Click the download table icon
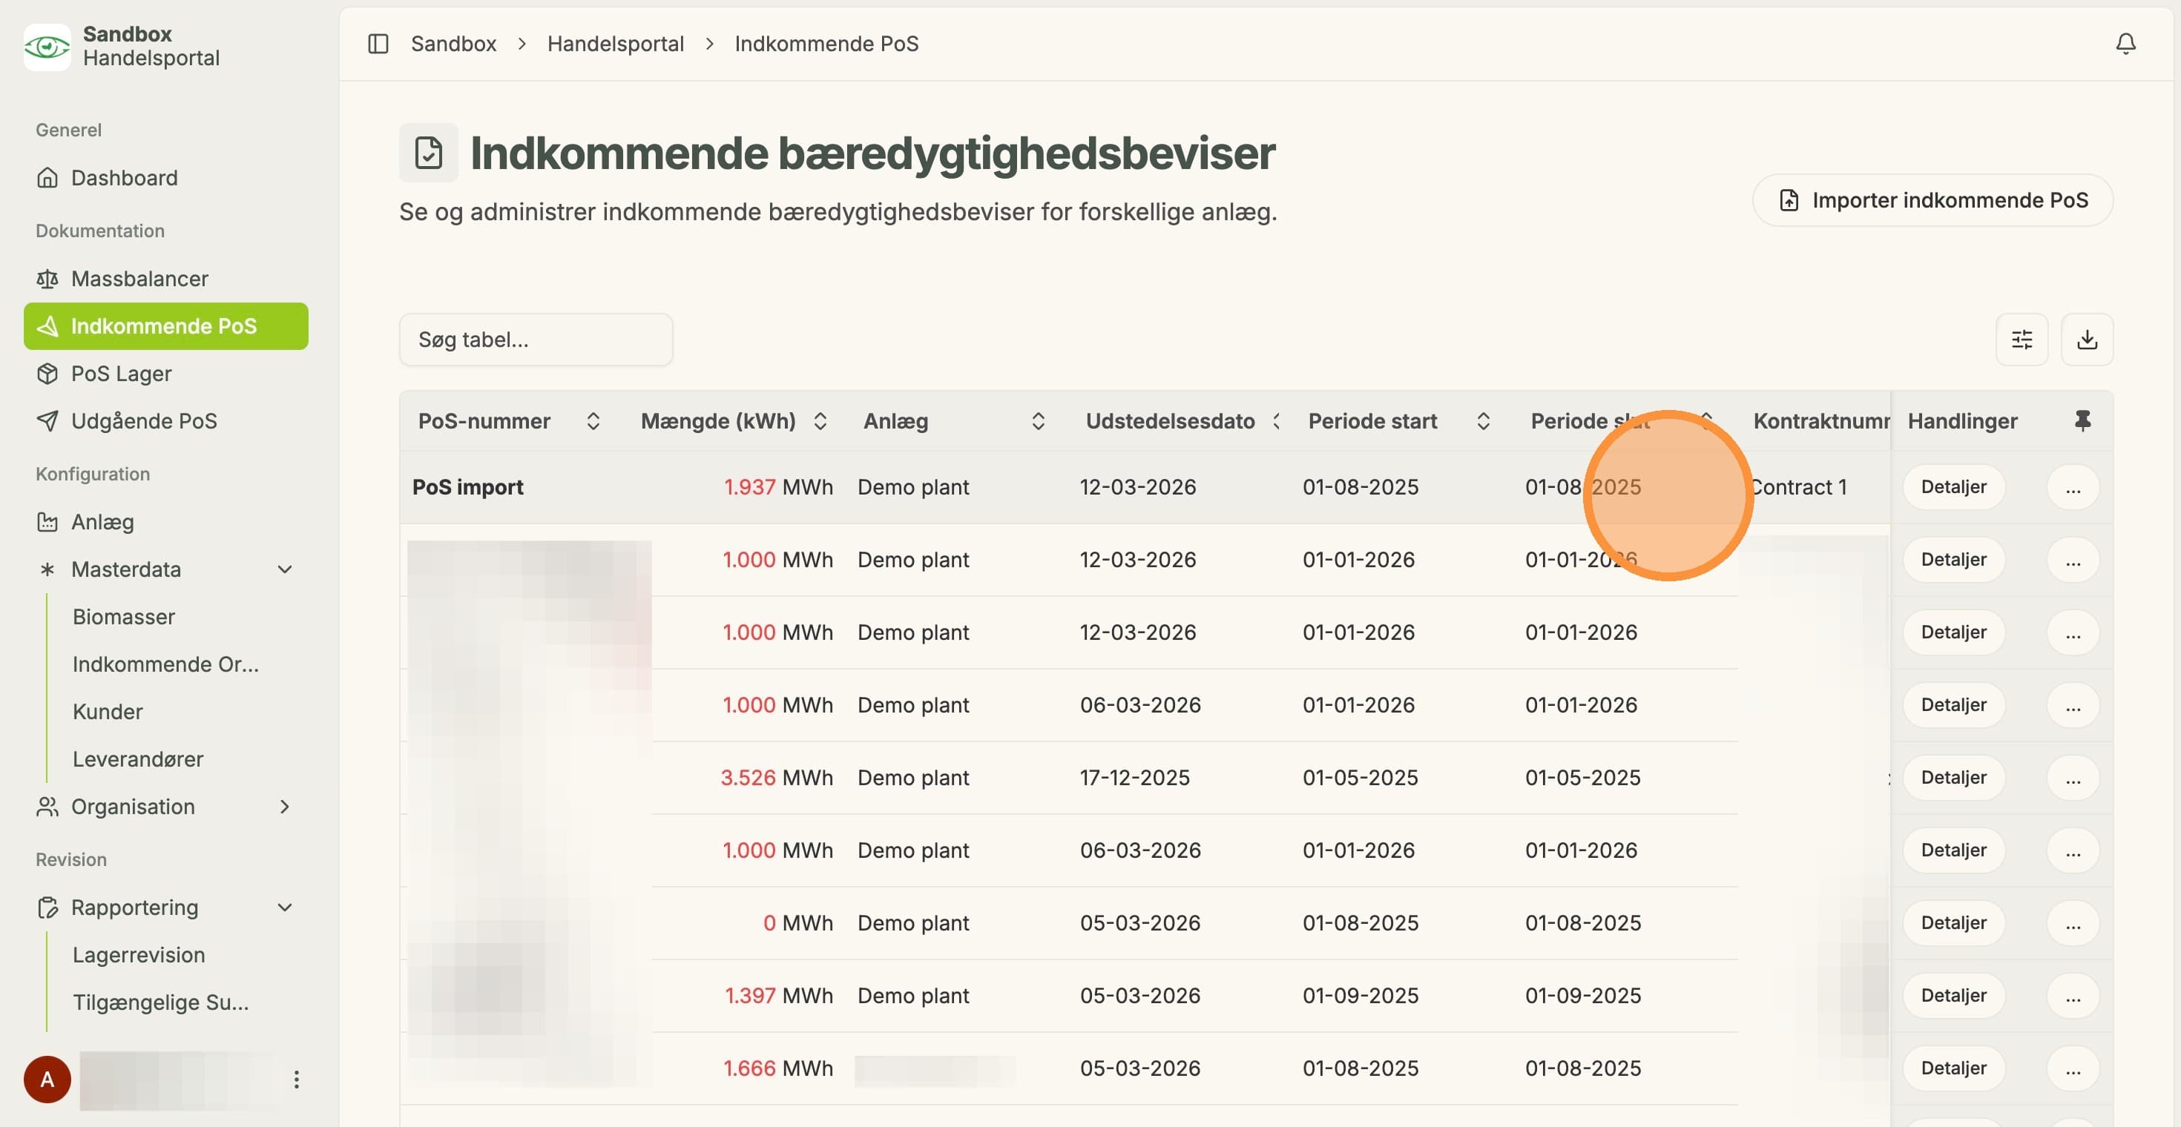This screenshot has height=1127, width=2181. pos(2086,340)
